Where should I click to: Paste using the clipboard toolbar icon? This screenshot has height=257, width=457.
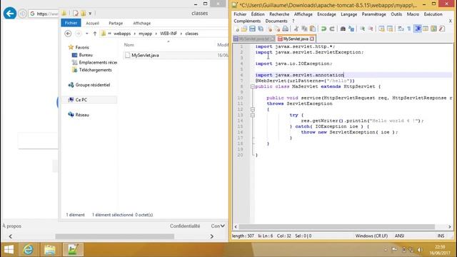[313, 29]
